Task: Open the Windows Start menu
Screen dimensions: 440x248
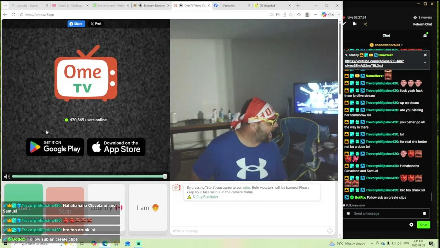Action: click(x=5, y=244)
